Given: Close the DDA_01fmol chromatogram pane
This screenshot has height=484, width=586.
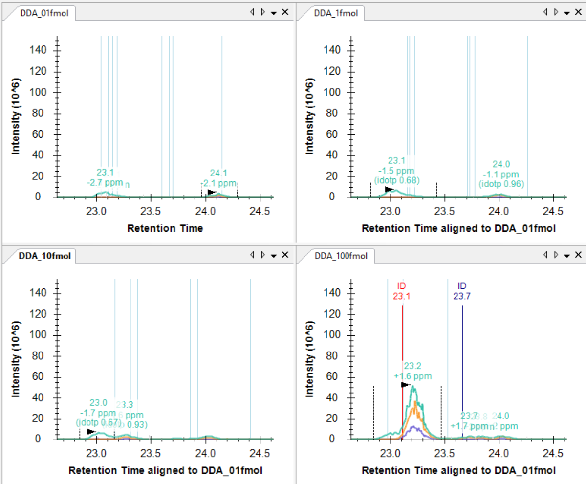Looking at the screenshot, I should point(285,12).
